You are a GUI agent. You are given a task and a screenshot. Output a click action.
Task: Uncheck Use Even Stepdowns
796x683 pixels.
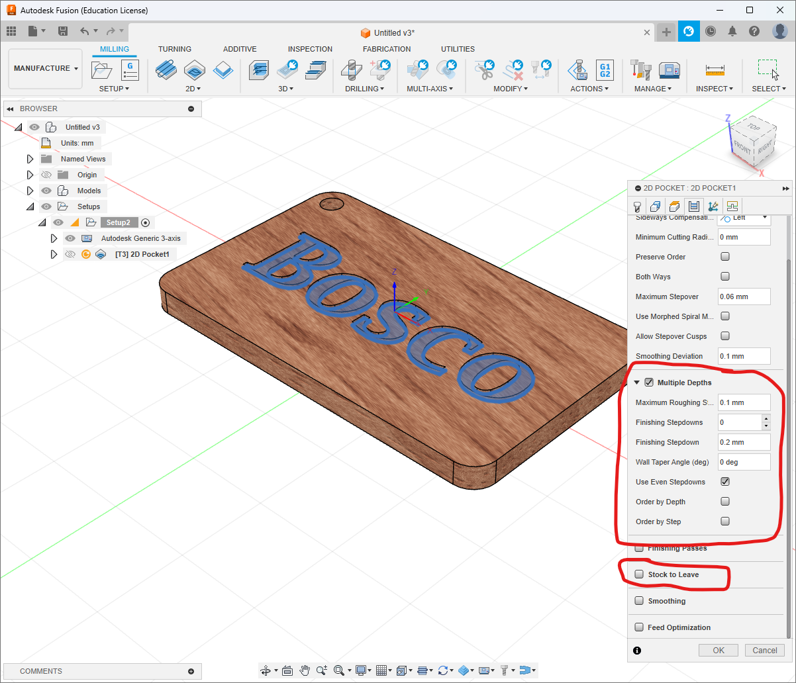coord(725,482)
